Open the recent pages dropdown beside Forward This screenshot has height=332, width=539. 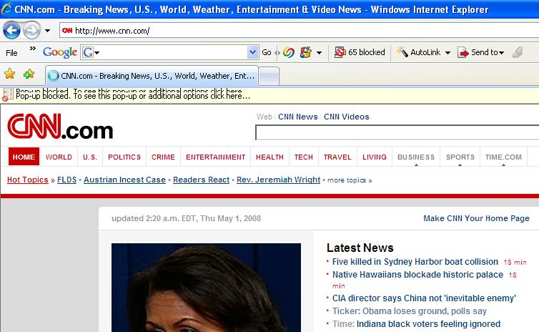coord(47,31)
